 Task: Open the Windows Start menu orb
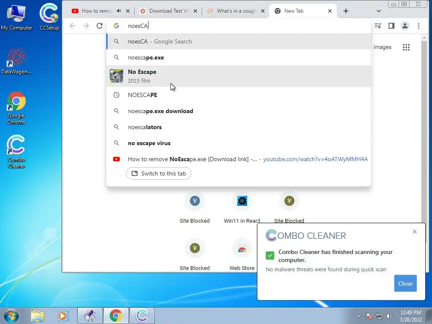11,316
